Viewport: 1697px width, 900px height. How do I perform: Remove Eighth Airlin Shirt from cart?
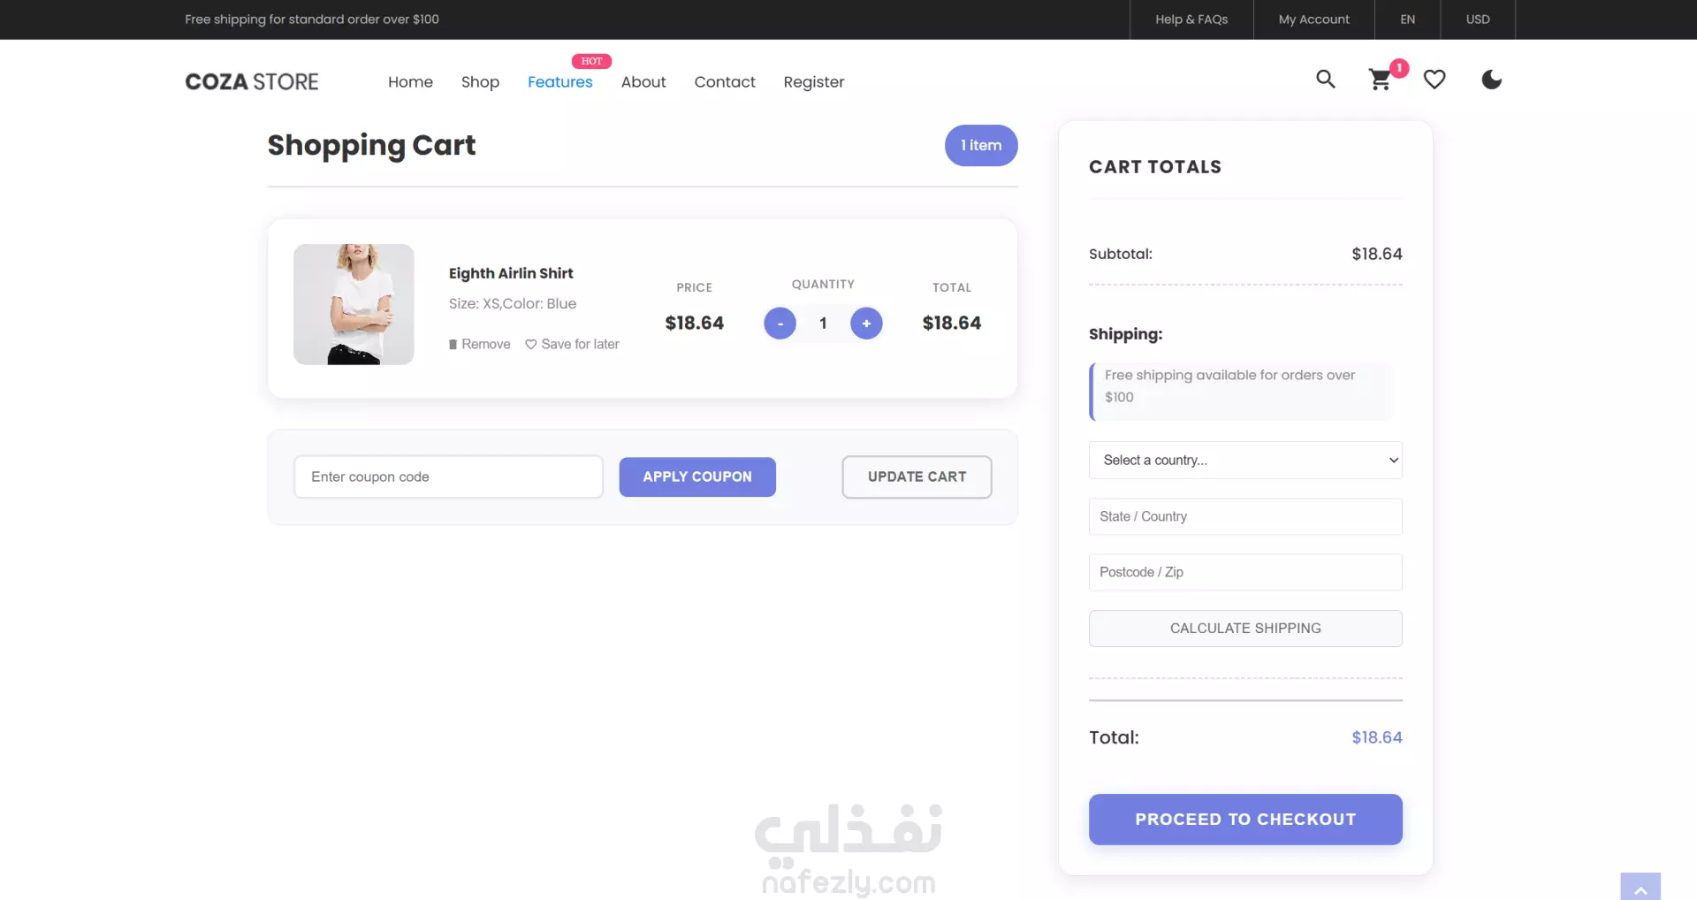(x=480, y=344)
